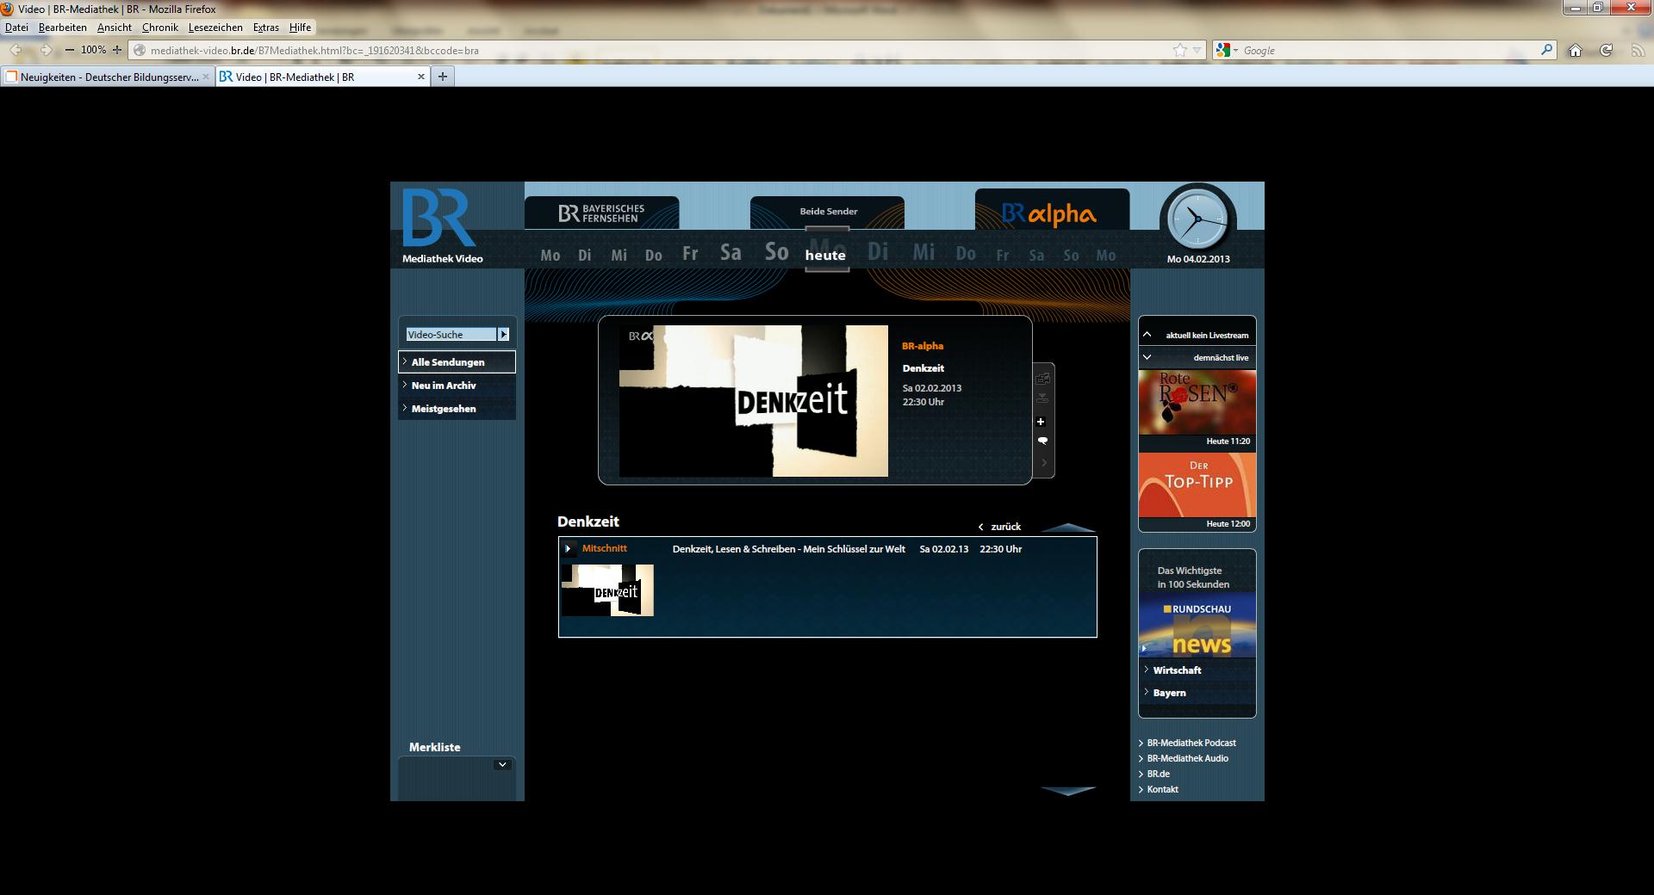Image resolution: width=1654 pixels, height=895 pixels.
Task: Zoom out with the browser minus button
Action: (x=70, y=50)
